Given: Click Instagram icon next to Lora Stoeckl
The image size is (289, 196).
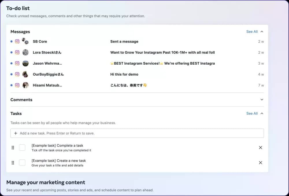Looking at the screenshot, I should (17, 53).
